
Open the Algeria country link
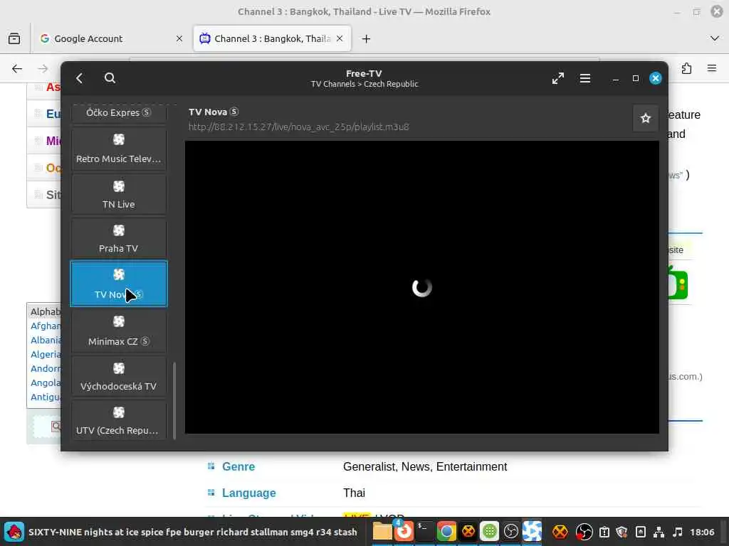tap(46, 355)
